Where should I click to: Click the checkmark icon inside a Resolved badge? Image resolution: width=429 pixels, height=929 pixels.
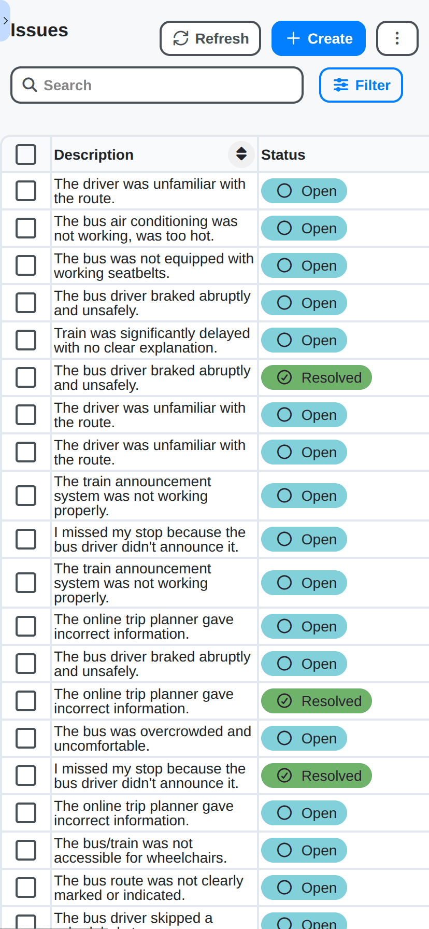pos(284,377)
